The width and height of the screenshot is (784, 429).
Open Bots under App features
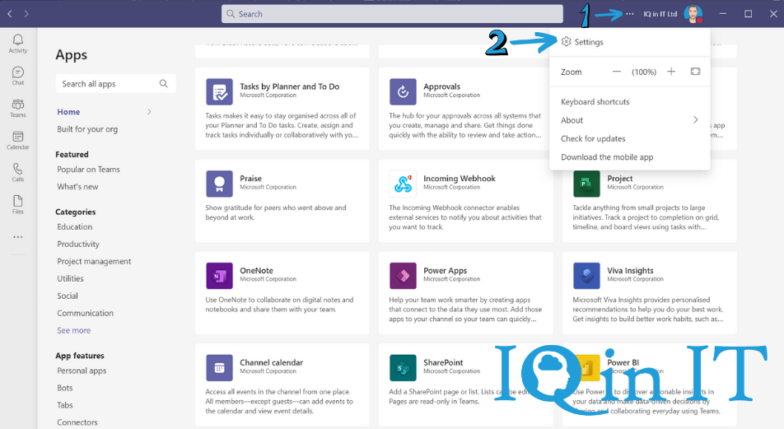click(x=65, y=388)
